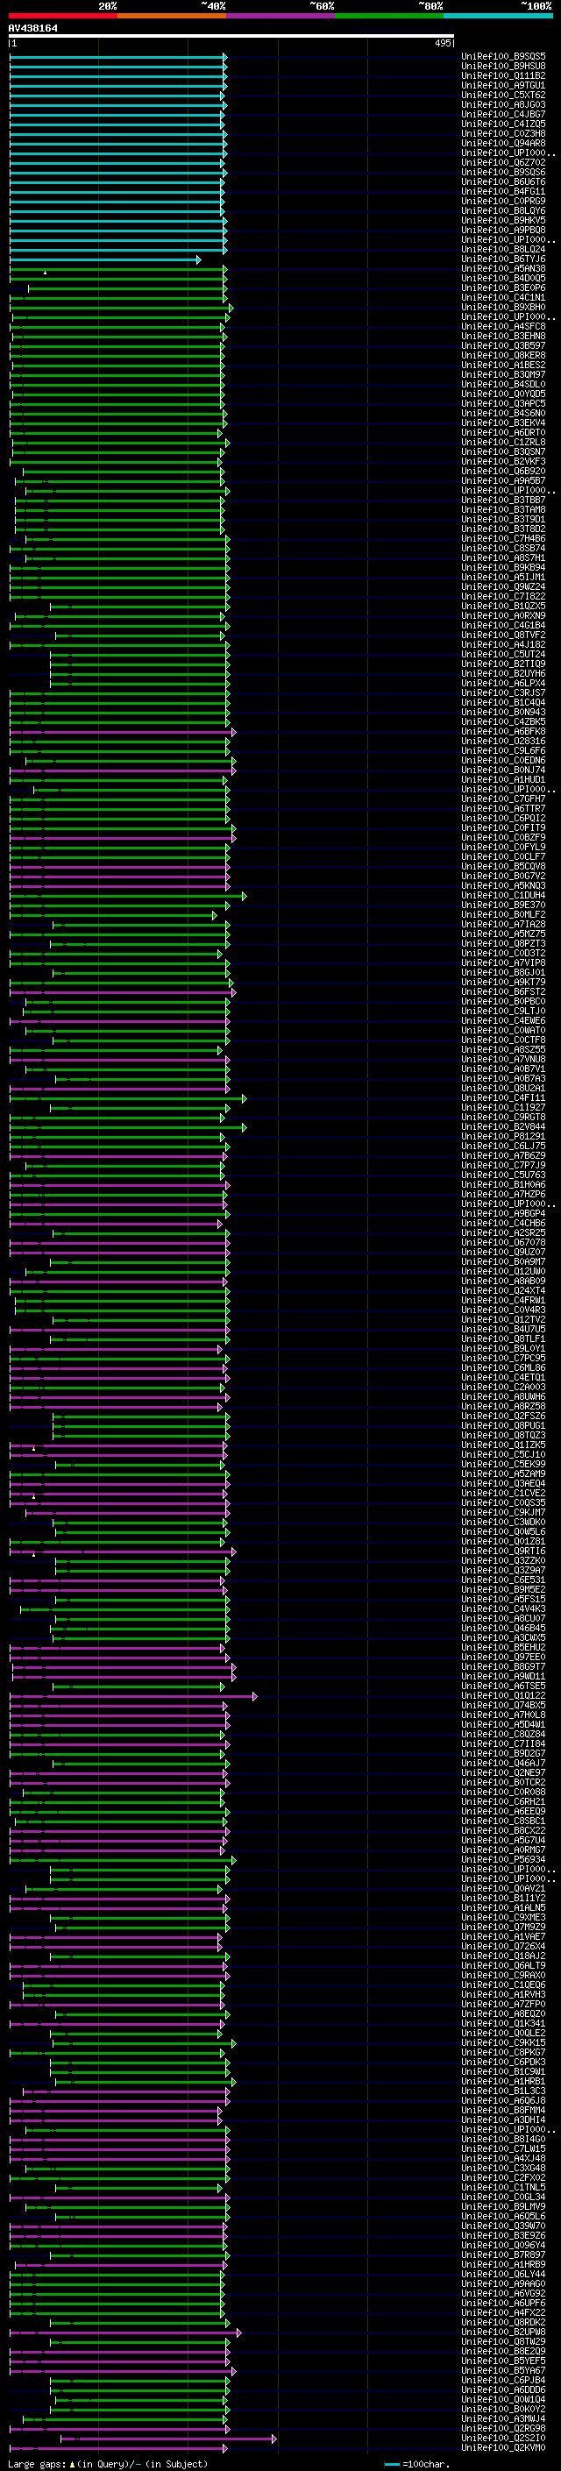Click the cyan alignment bar for UniRef100_B6TYJ6
Screen dimensions: 561x2471
coord(104,259)
